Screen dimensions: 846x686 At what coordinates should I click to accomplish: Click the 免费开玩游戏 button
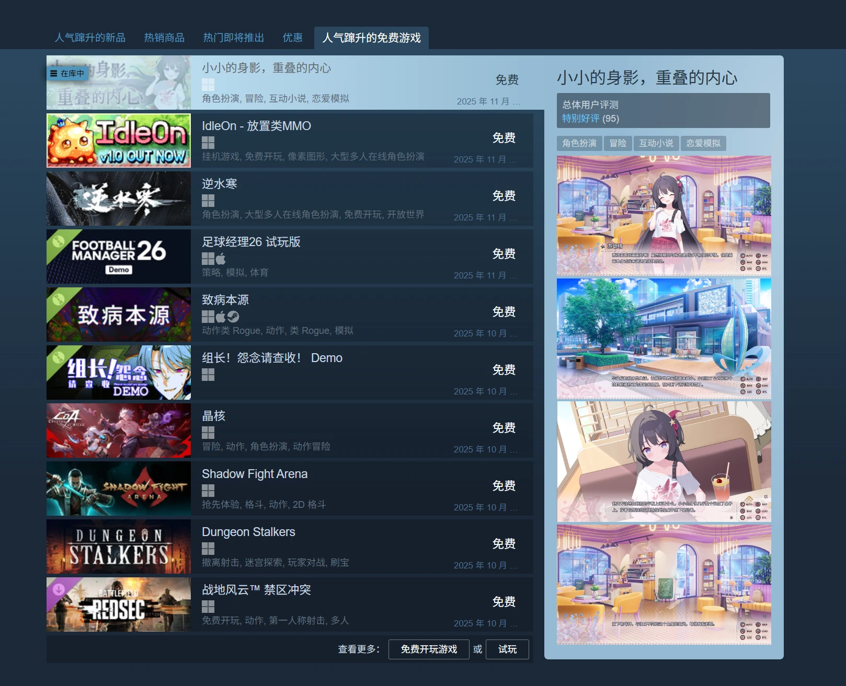coord(429,649)
